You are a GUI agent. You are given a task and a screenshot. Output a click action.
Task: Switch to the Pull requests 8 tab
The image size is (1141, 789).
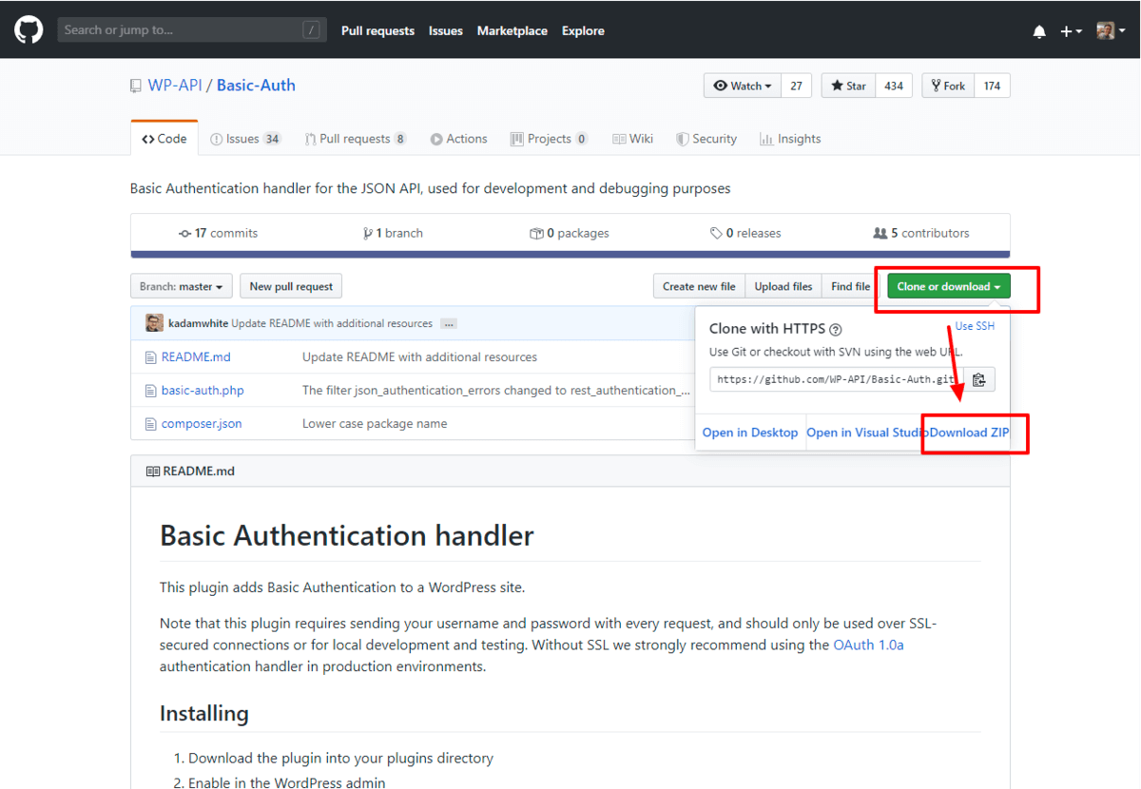(356, 139)
